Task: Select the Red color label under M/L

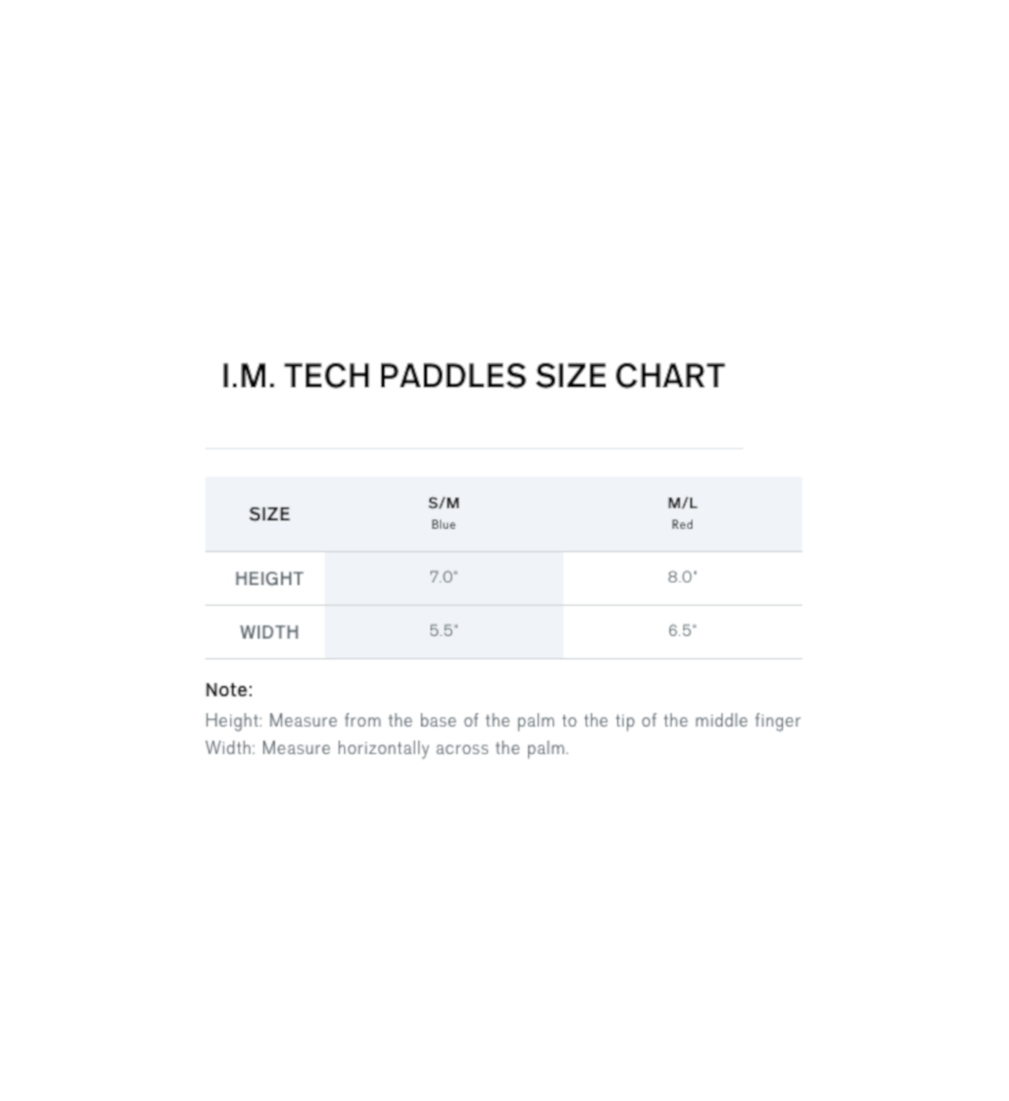Action: tap(682, 525)
